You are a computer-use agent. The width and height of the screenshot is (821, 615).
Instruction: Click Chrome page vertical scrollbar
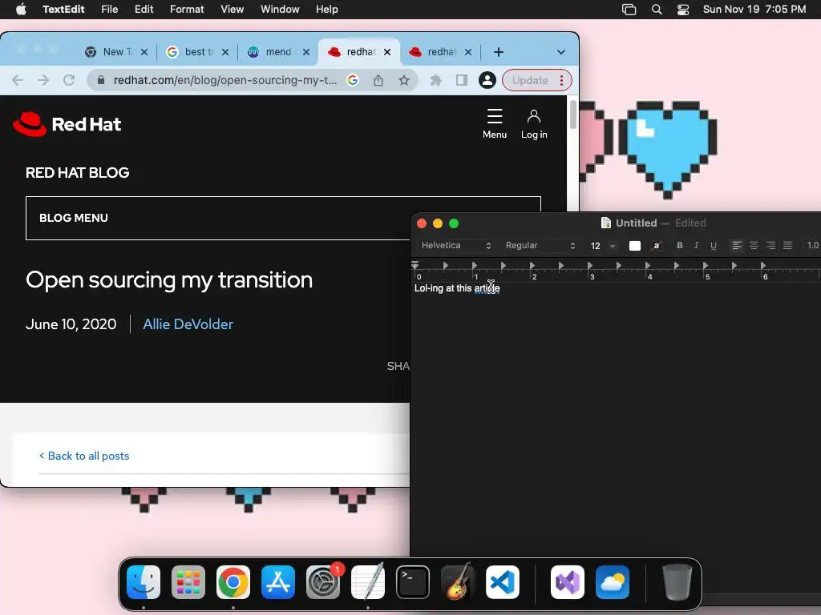click(572, 115)
